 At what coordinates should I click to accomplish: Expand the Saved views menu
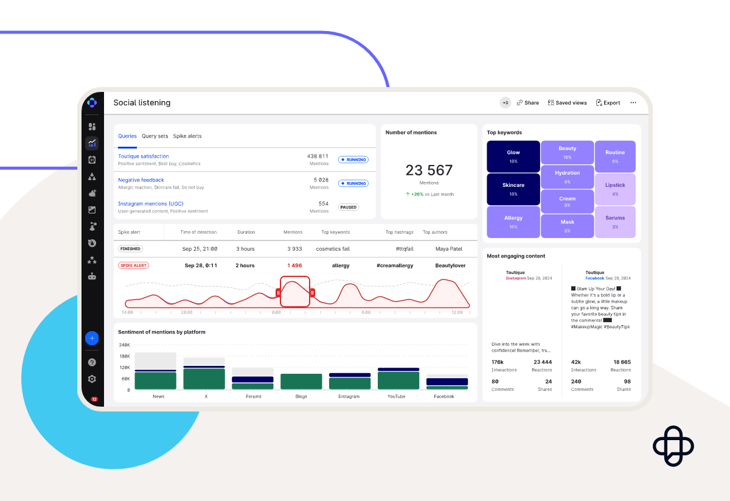point(567,103)
